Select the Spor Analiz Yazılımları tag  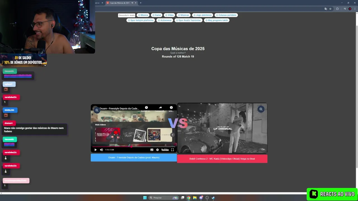point(188,20)
